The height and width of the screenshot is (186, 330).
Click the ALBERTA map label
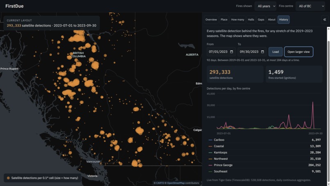coord(192,55)
